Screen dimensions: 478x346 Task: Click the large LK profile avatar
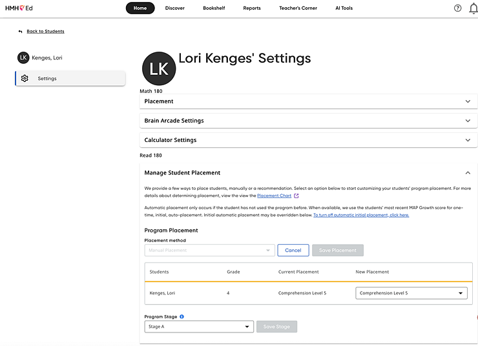(159, 68)
